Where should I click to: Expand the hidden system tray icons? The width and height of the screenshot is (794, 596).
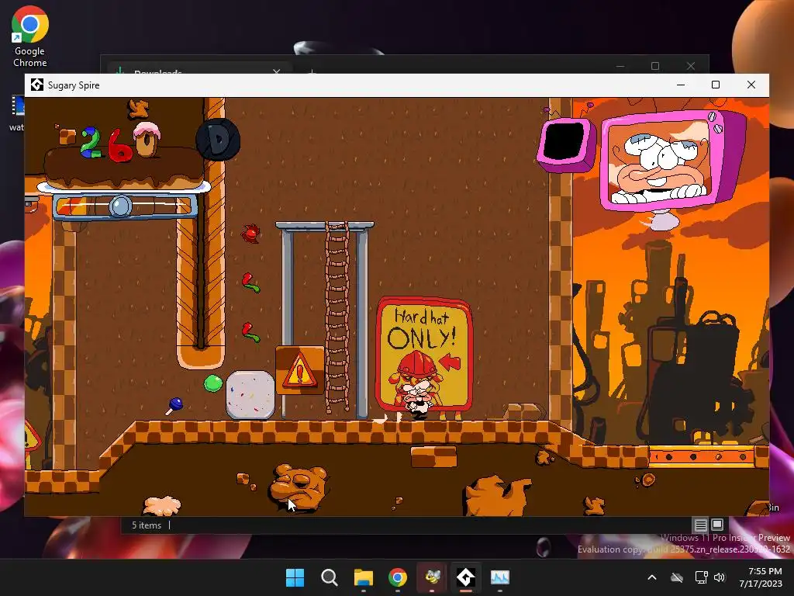coord(652,577)
